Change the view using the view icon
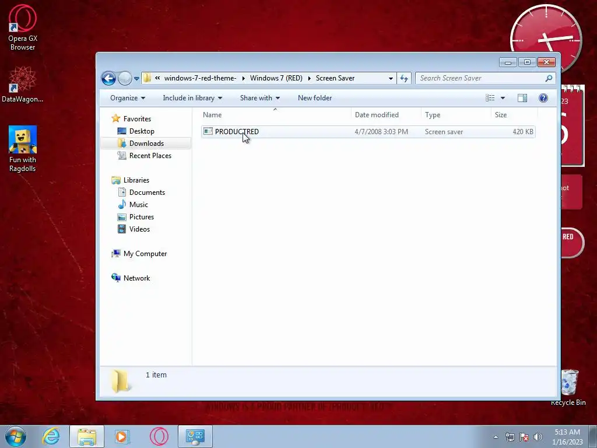Image resolution: width=597 pixels, height=448 pixels. click(x=490, y=98)
